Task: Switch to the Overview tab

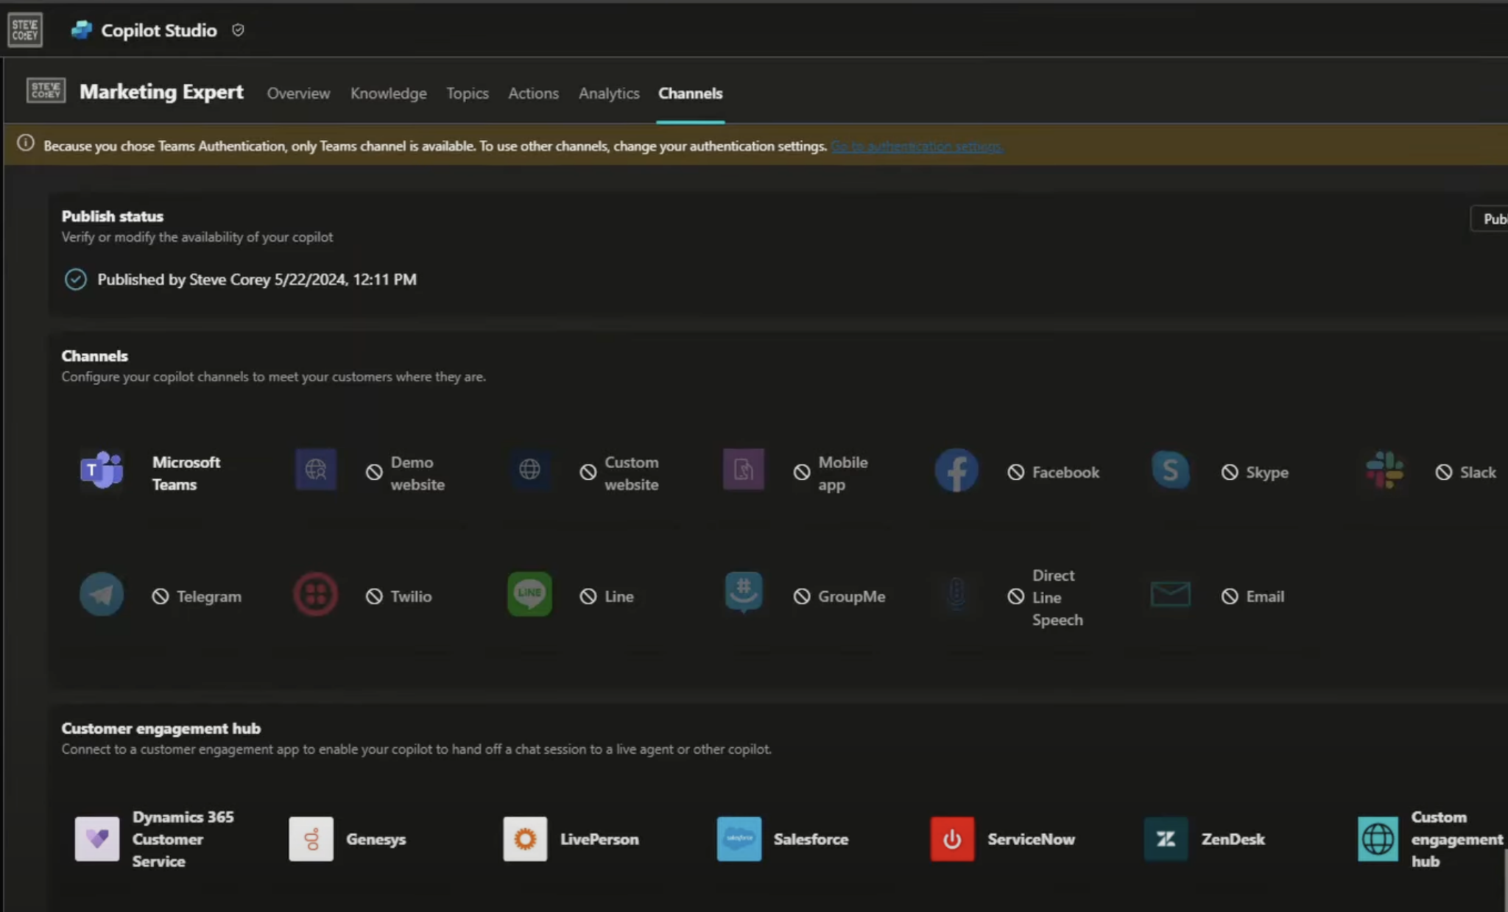Action: click(298, 93)
